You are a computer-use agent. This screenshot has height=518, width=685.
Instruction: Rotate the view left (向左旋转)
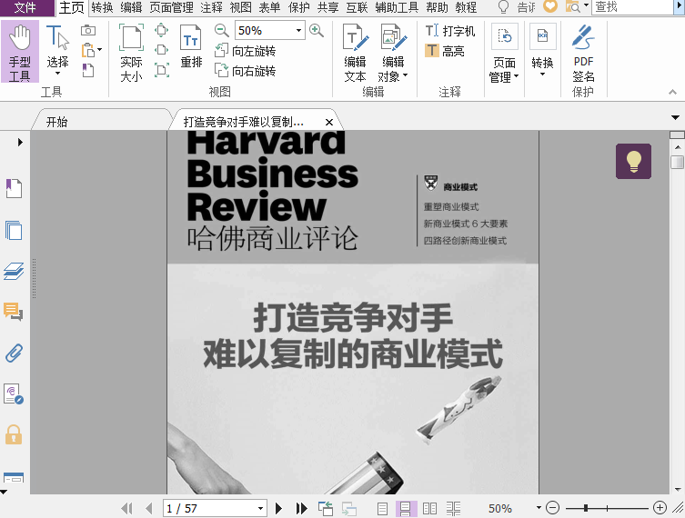click(x=246, y=51)
